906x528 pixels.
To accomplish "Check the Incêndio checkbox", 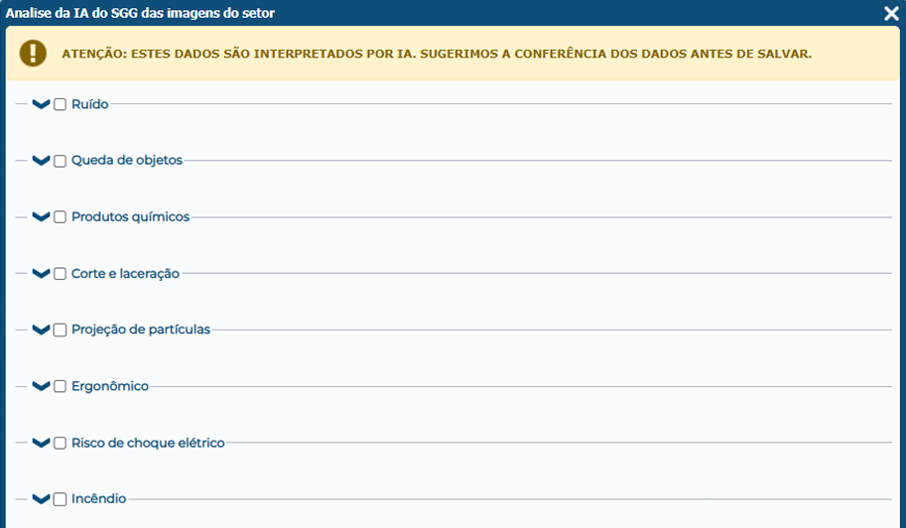I will [x=61, y=499].
